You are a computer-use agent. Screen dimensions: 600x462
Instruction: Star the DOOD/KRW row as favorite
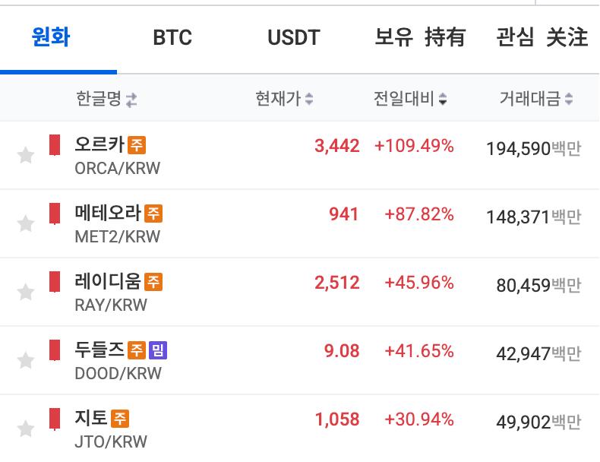[26, 360]
